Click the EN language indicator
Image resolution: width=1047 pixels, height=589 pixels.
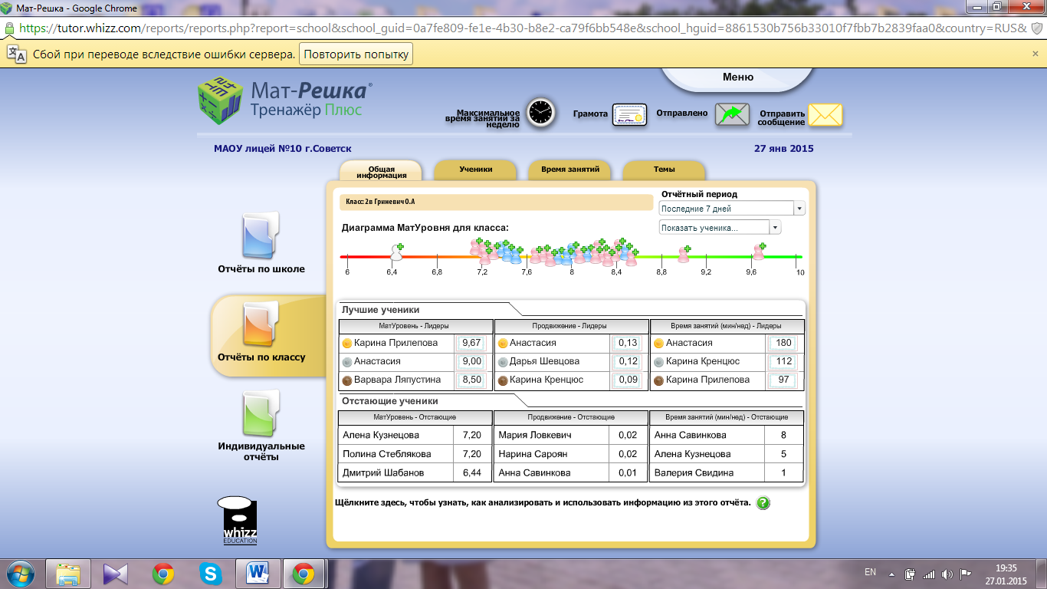click(x=870, y=572)
